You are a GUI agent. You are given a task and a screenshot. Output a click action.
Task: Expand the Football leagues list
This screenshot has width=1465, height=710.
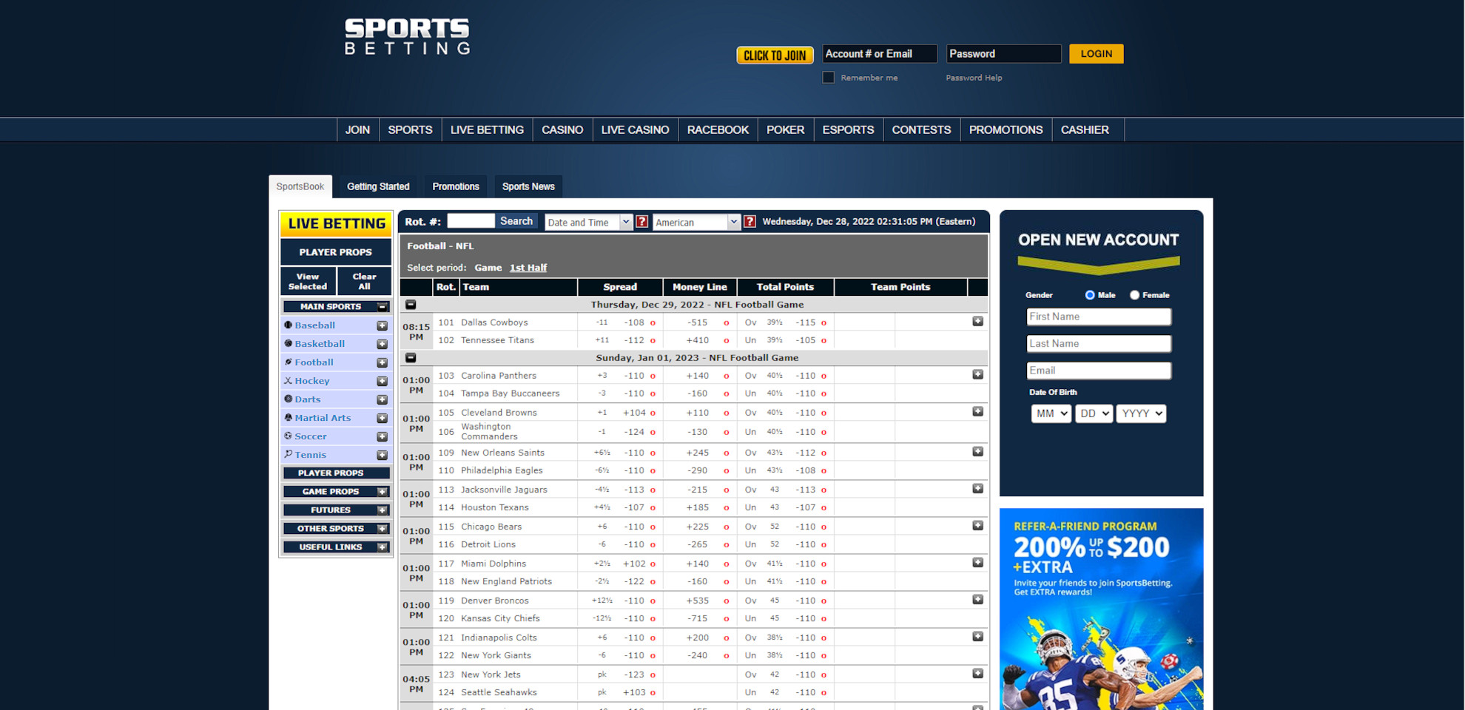click(382, 362)
